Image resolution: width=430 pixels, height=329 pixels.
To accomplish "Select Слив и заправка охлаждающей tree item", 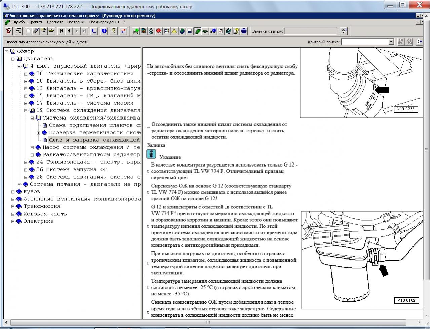I will (x=94, y=140).
